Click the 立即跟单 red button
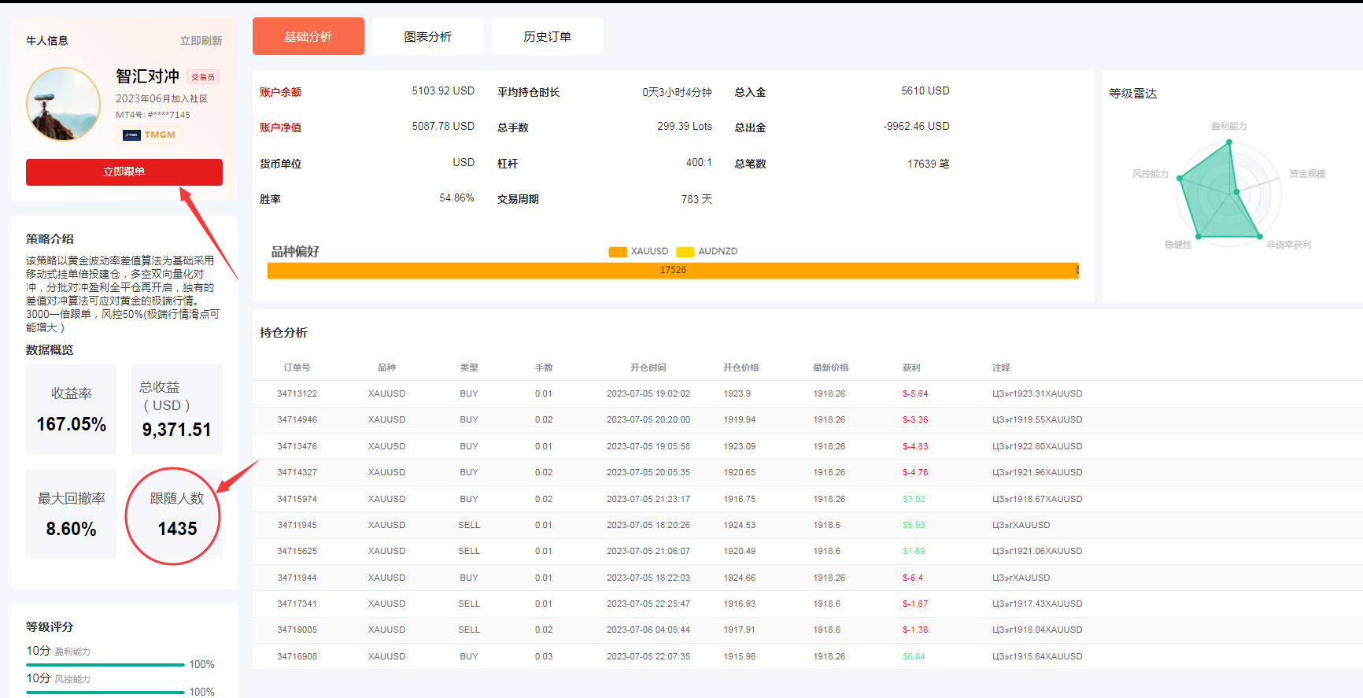Image resolution: width=1363 pixels, height=698 pixels. (124, 172)
